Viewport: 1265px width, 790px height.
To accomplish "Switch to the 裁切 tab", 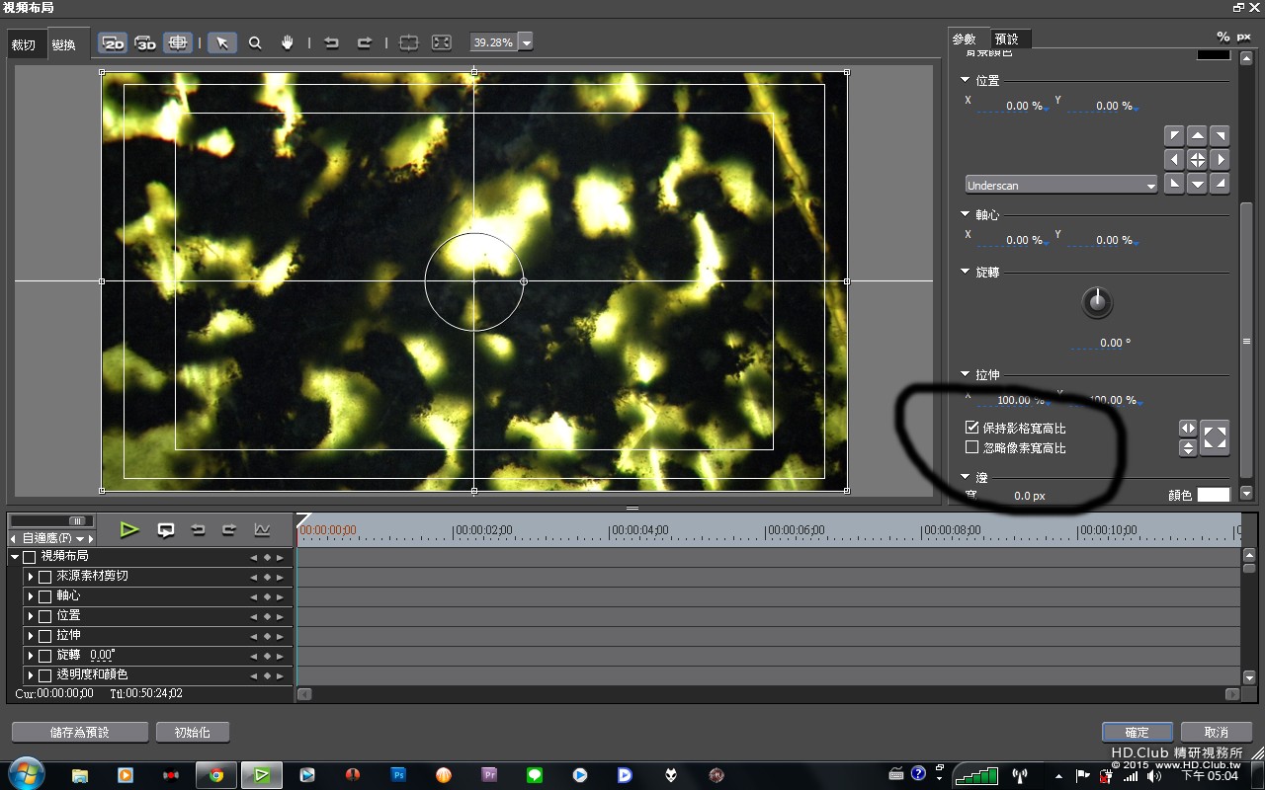I will point(23,44).
